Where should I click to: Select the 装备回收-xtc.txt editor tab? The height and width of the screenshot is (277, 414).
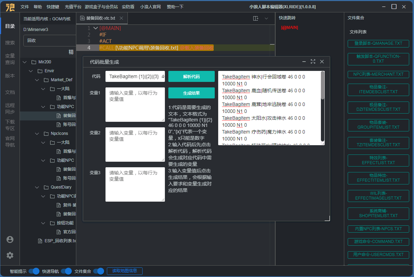(101, 18)
